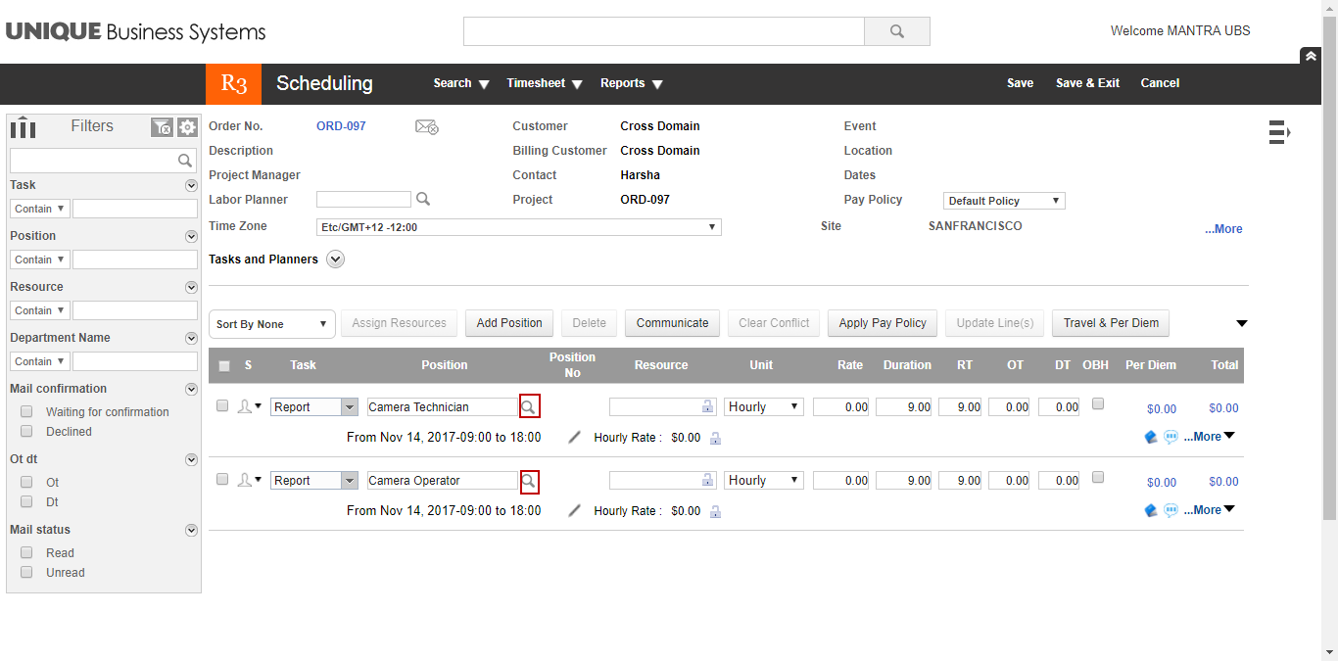Click the clear filter icon in Filters panel
1338x661 pixels.
tap(162, 127)
